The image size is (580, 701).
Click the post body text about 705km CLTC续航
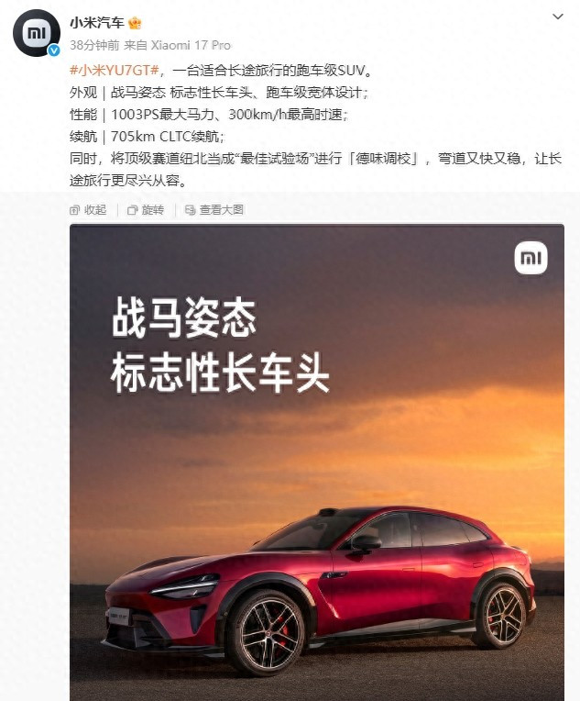[148, 137]
